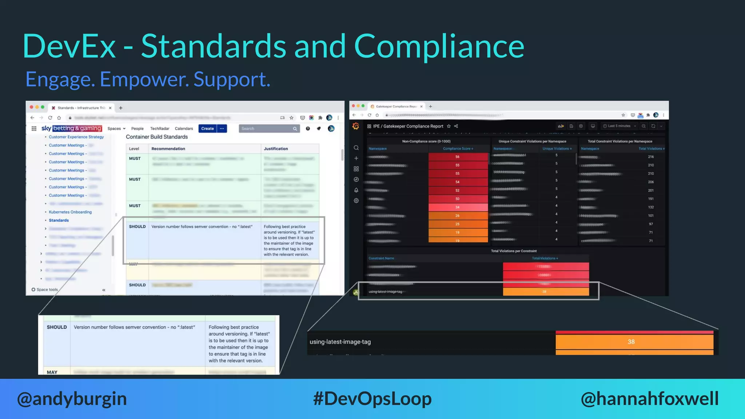Open new tab in Standards browser window
The height and width of the screenshot is (419, 745).
[x=121, y=108]
